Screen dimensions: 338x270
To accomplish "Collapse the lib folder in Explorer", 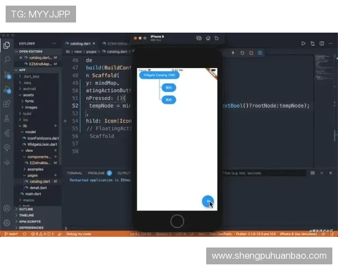I will (x=26, y=126).
